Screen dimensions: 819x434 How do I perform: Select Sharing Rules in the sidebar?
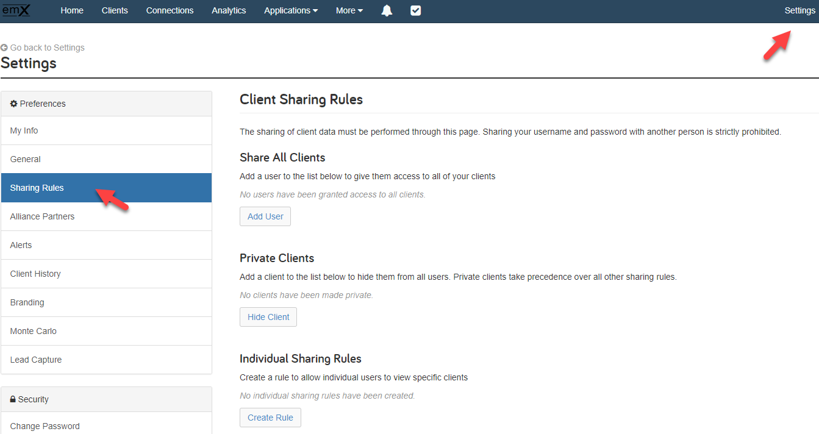click(106, 188)
